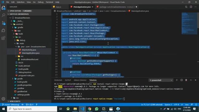Click the broadcastreceivers breadcrumb segment
Image resolution: width=199 pixels, height=112 pixels.
(x=118, y=11)
